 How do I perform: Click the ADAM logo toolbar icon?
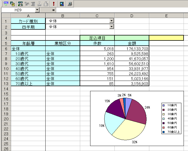click(6, 4)
